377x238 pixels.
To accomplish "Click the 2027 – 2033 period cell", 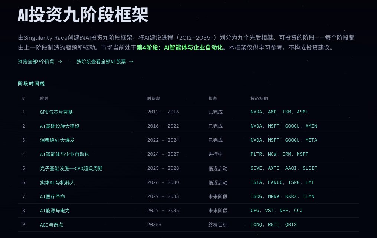I will tap(163, 196).
